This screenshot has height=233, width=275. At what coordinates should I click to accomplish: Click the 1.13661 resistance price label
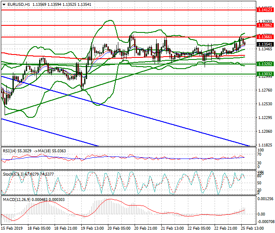265,37
